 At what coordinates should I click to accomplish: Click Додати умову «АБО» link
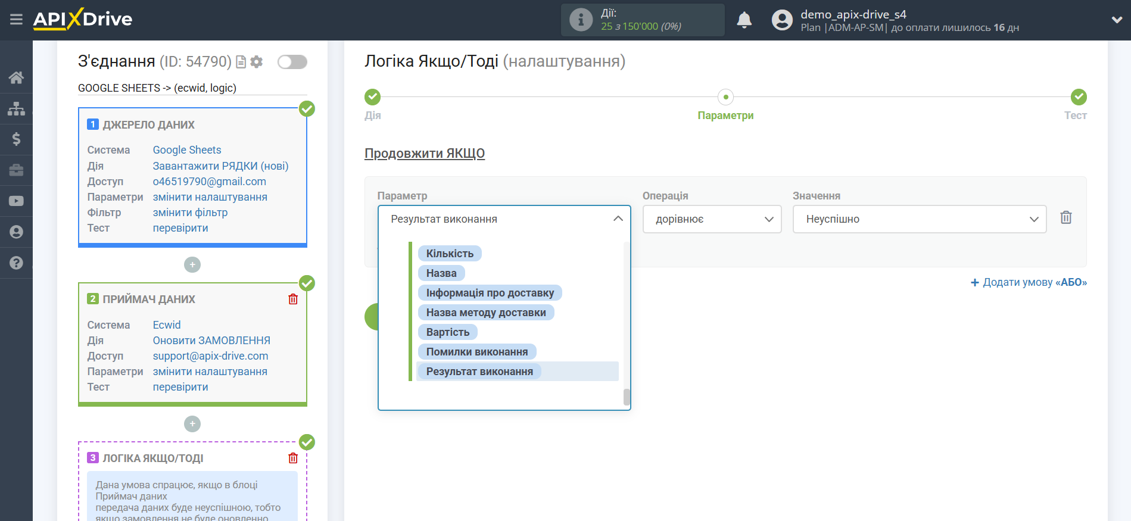coord(1029,282)
